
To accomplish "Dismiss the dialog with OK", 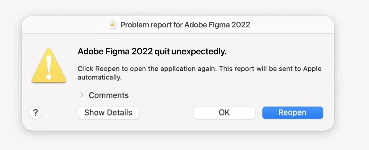I will click(224, 112).
